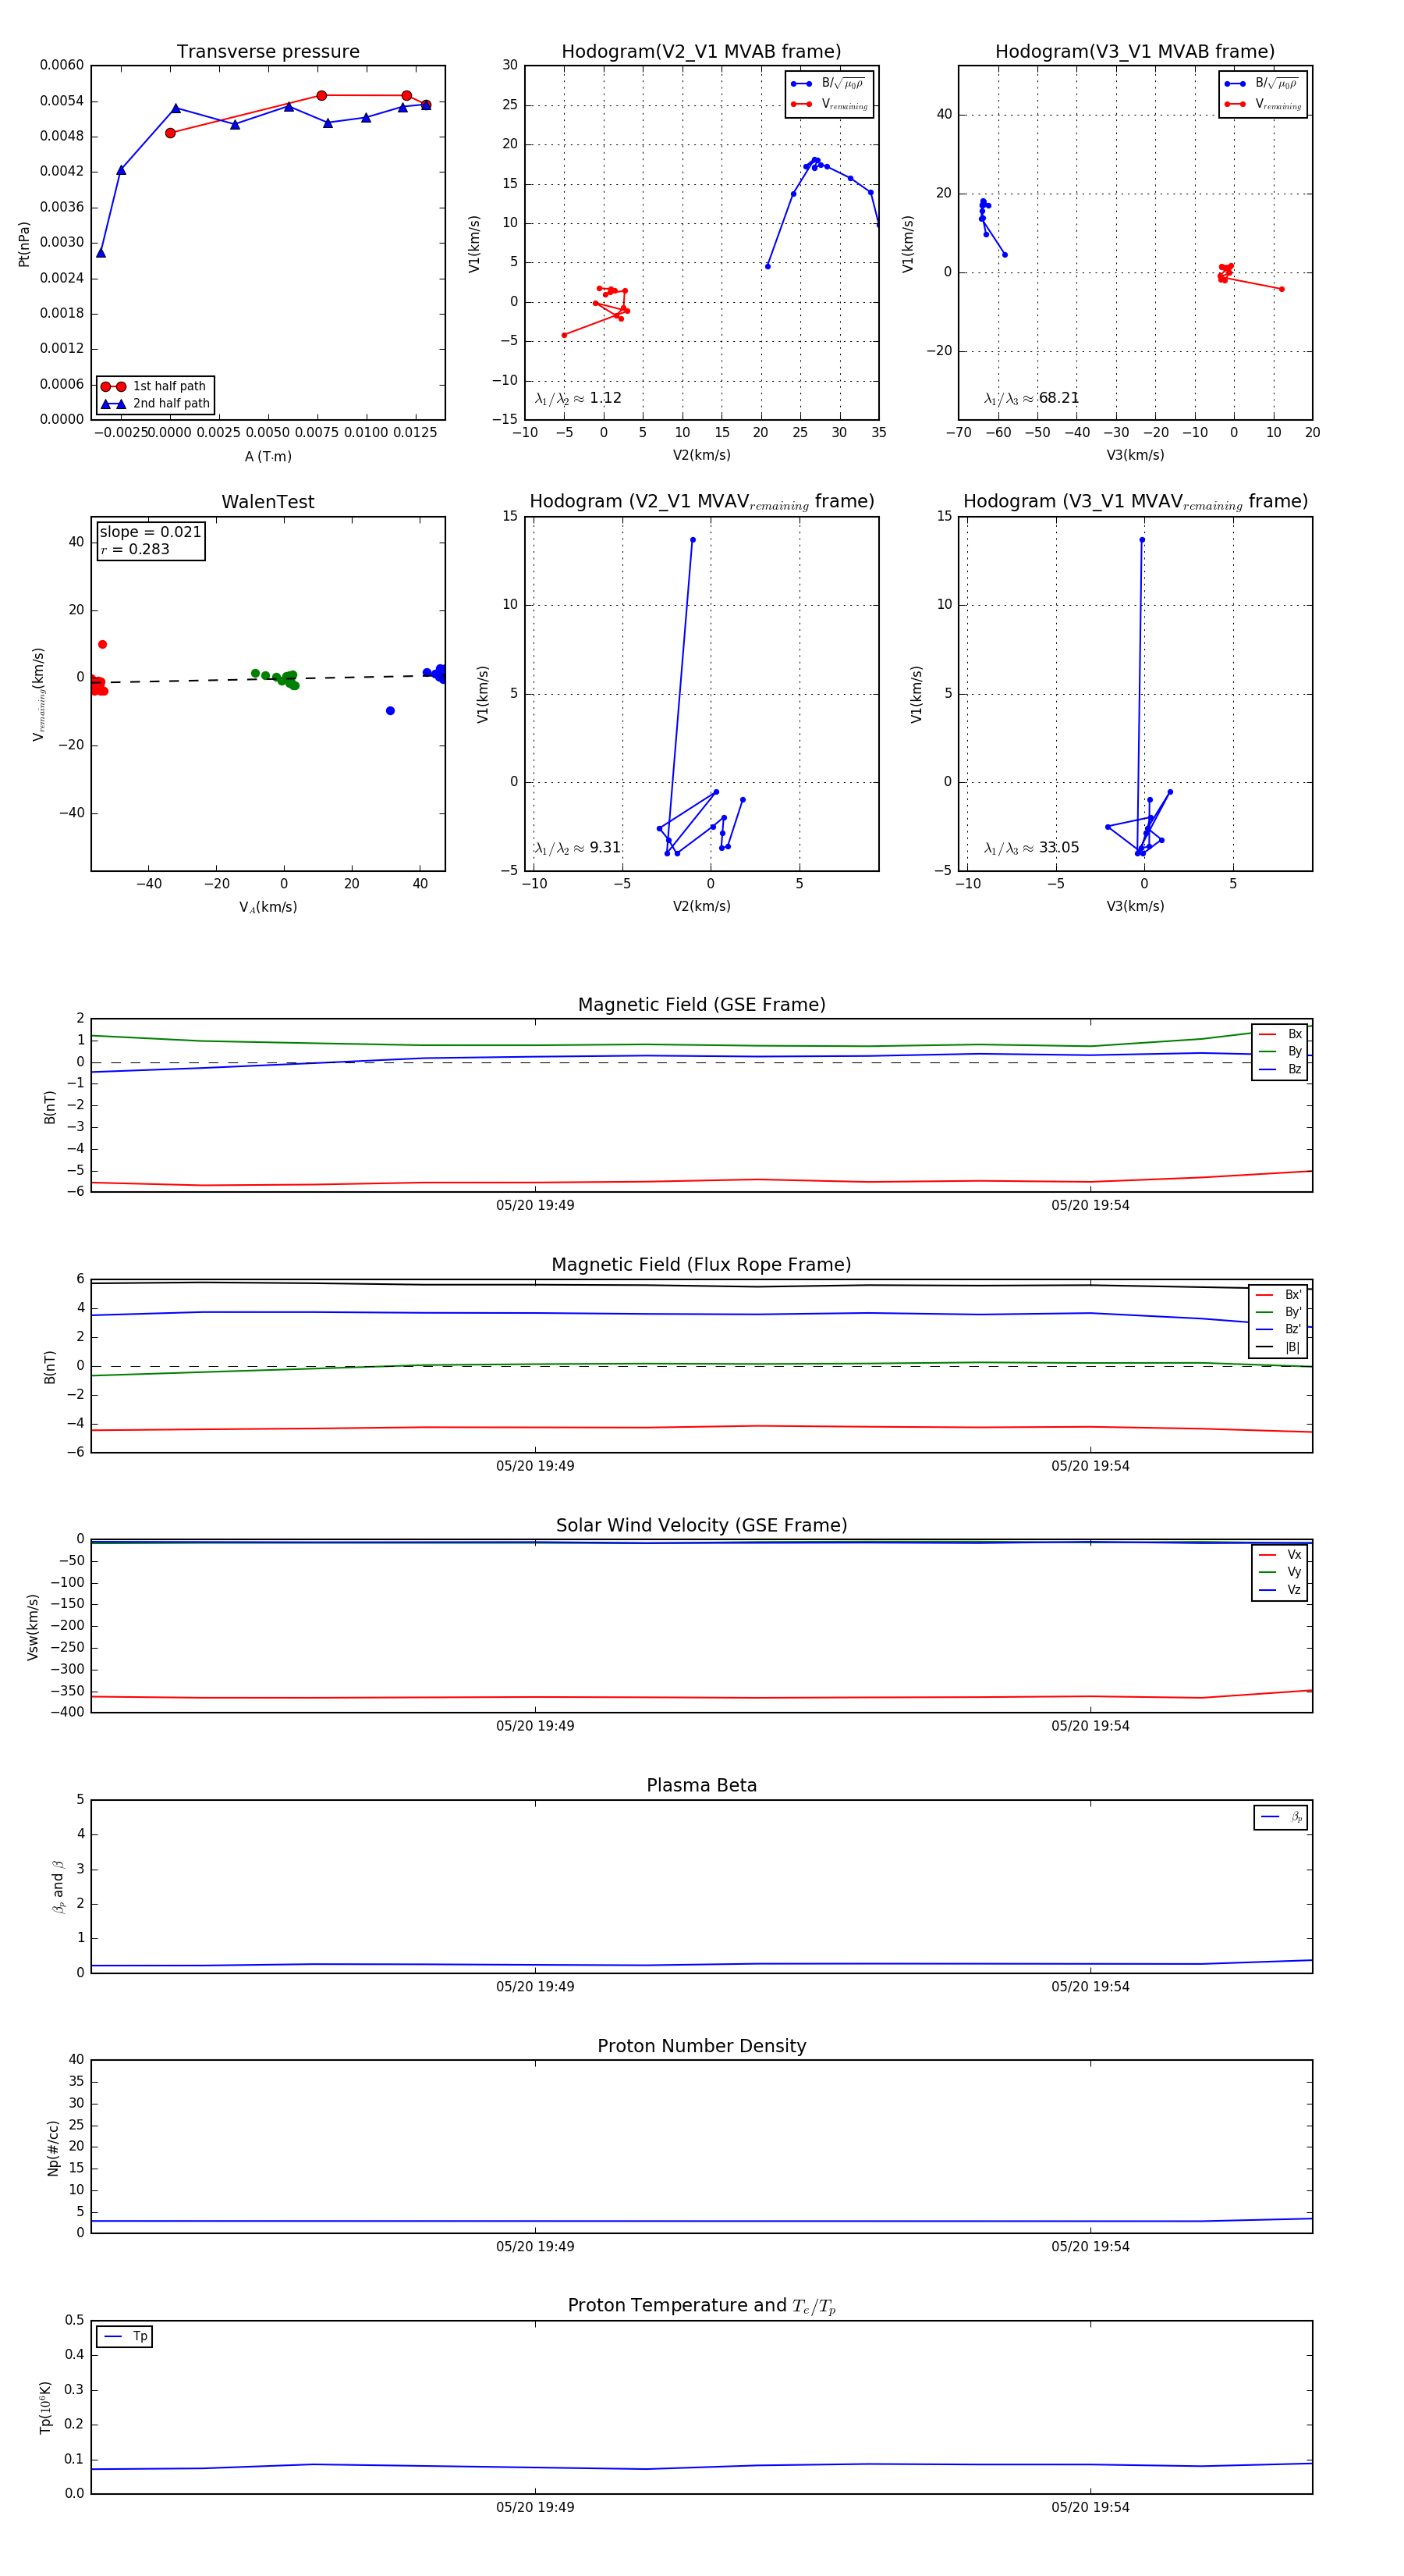The height and width of the screenshot is (2576, 1404).
Task: Click the "WalenTest" plot title
Action: click(x=268, y=502)
